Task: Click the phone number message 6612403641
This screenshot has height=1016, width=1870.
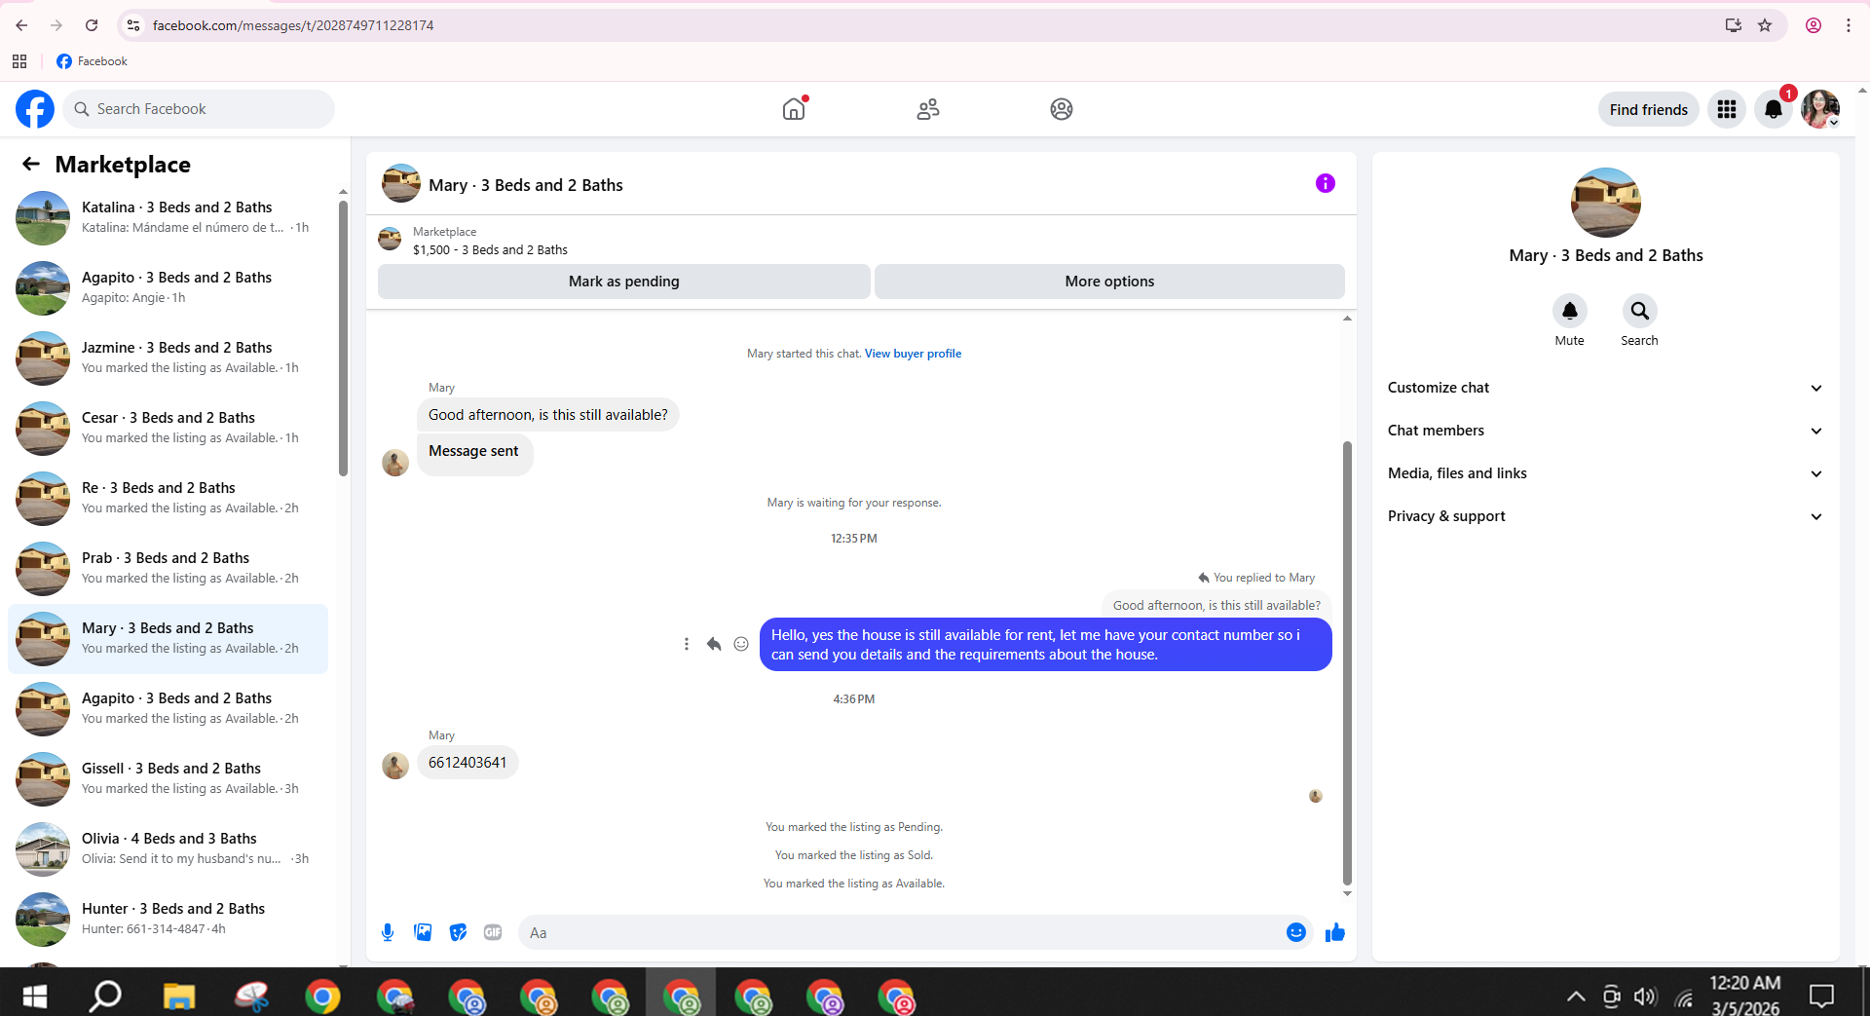Action: pos(467,763)
